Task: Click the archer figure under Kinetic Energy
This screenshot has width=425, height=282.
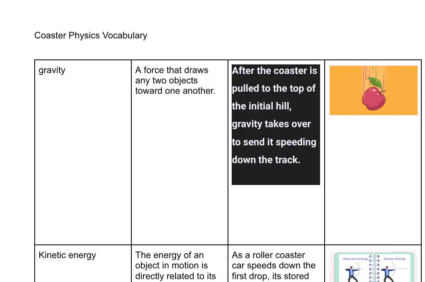Action: pos(388,274)
